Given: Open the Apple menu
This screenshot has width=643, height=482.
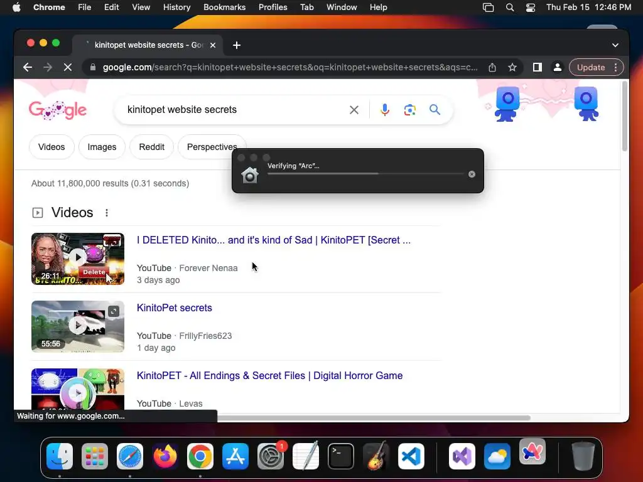Looking at the screenshot, I should tap(16, 8).
